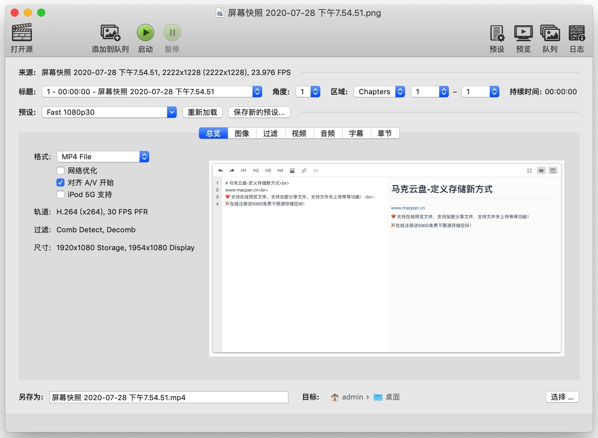Viewport: 598px width, 438px height.
Task: Switch to the Video (视频) tab
Action: (299, 133)
